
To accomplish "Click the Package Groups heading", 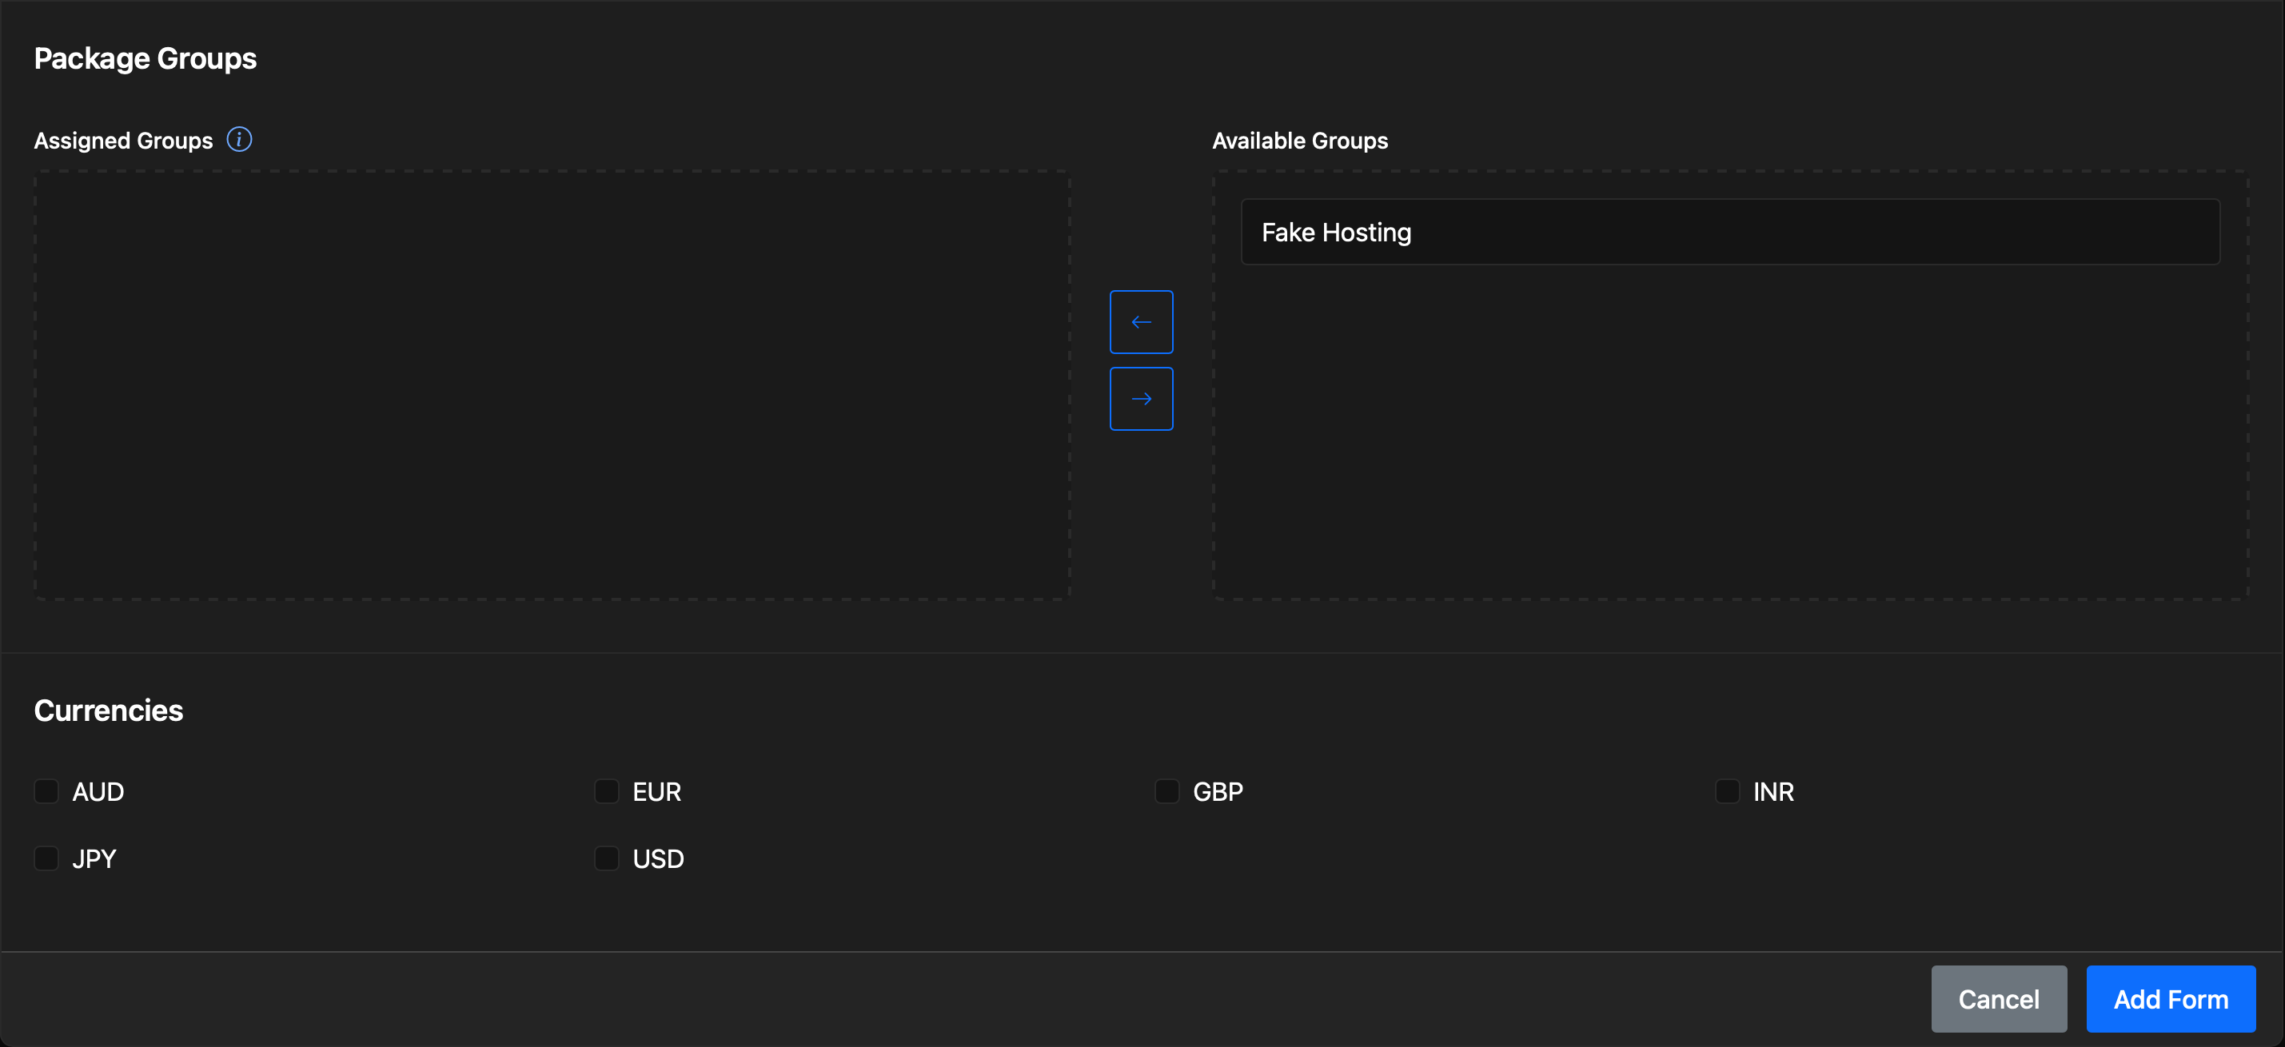I will [146, 58].
